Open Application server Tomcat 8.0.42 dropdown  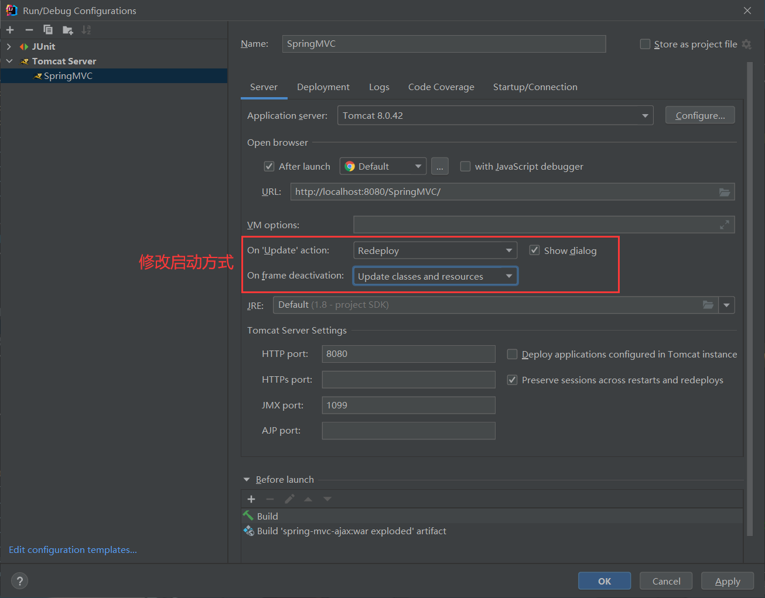[x=495, y=115]
